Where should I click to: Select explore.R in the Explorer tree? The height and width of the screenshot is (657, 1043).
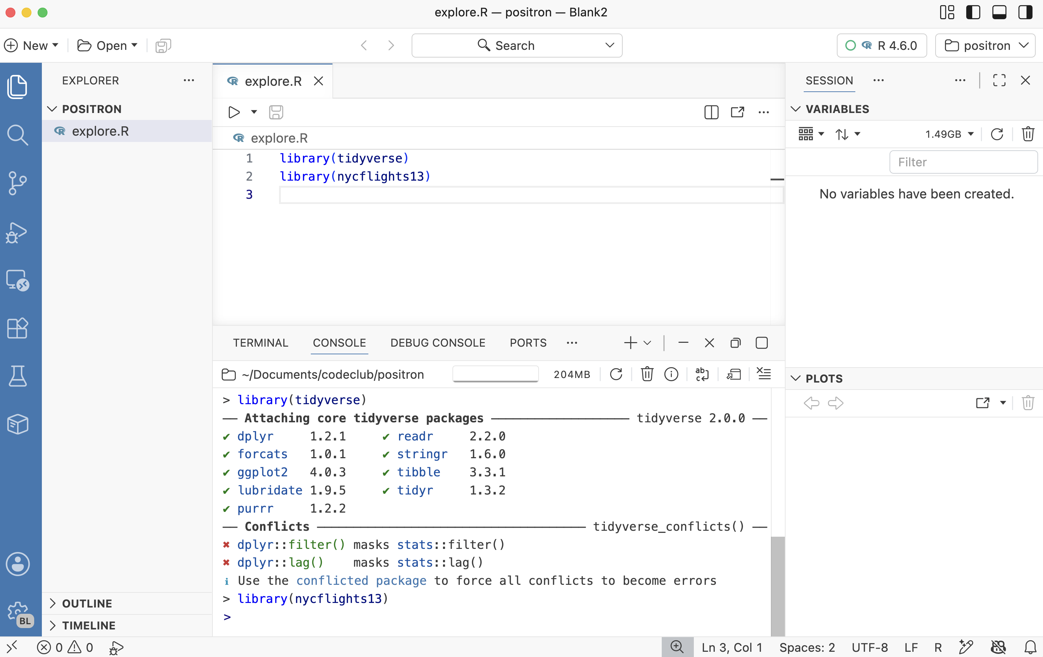click(x=127, y=131)
